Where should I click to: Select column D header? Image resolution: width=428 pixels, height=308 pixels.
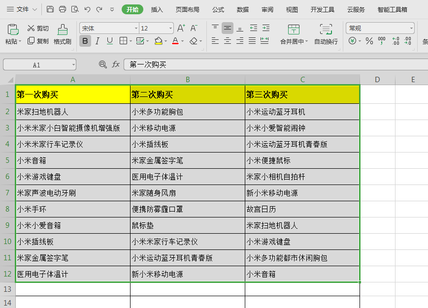[377, 80]
